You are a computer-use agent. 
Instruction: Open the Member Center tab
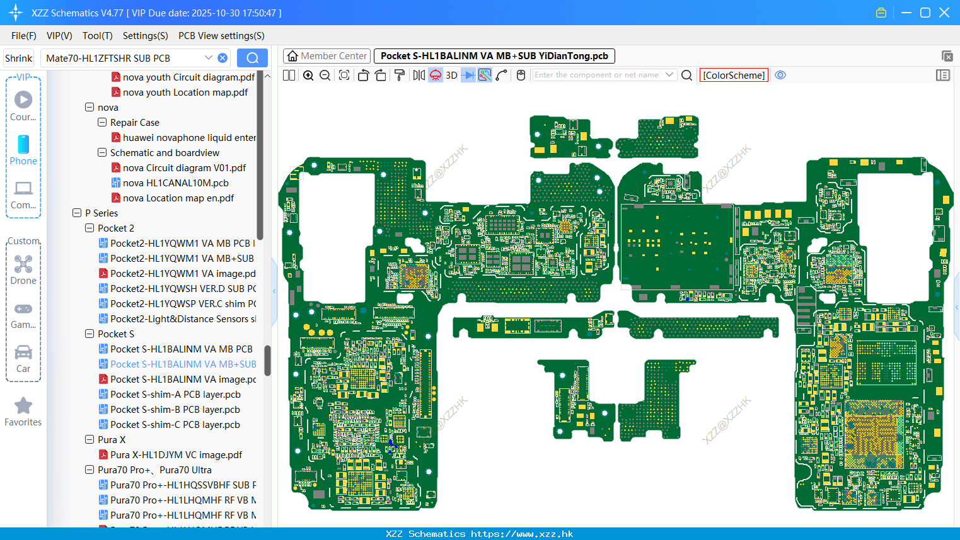[x=327, y=56]
